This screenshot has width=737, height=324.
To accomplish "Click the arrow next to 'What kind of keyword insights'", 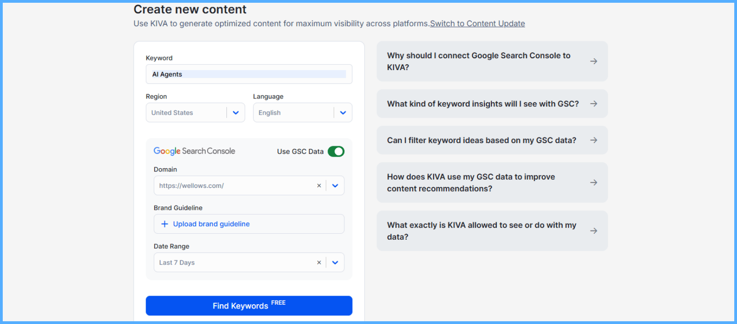I will tap(593, 104).
